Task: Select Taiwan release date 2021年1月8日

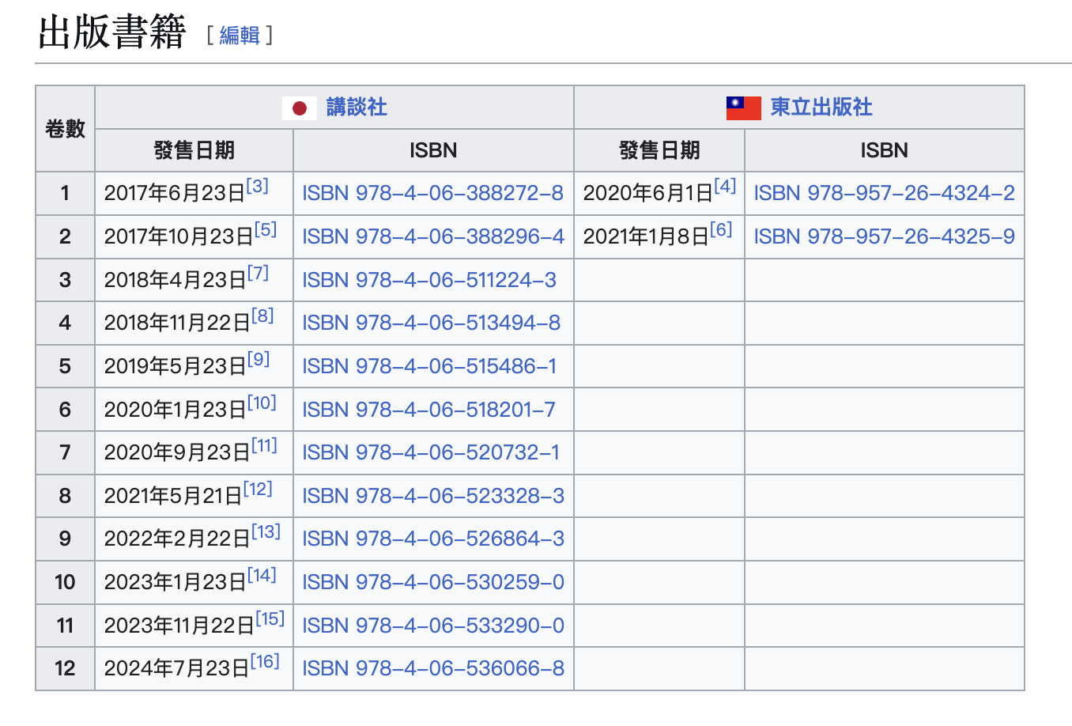Action: pos(646,237)
